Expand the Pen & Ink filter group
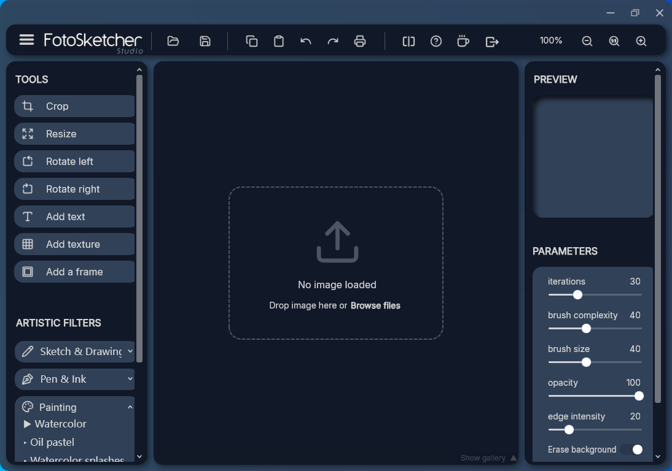Screen dimensions: 672x471 tap(75, 379)
